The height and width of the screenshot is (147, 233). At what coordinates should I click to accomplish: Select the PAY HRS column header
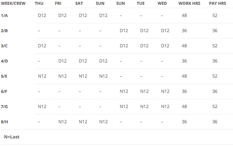click(217, 3)
